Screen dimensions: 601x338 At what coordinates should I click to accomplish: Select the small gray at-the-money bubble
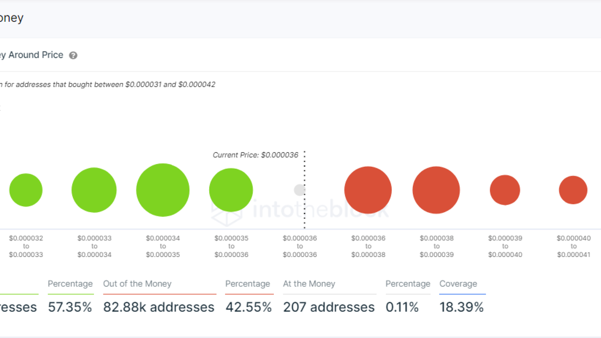tap(300, 190)
